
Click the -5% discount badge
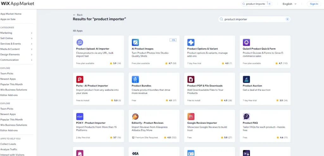pyautogui.click(x=173, y=40)
